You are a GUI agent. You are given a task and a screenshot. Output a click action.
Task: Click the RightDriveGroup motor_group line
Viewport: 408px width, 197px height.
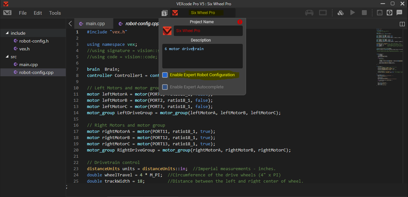coord(189,150)
